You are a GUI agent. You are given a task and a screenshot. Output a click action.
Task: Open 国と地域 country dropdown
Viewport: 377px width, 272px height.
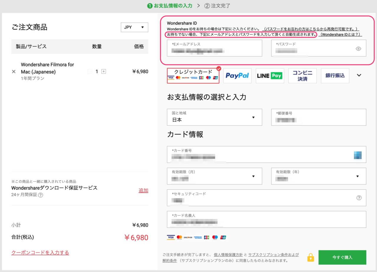214,117
